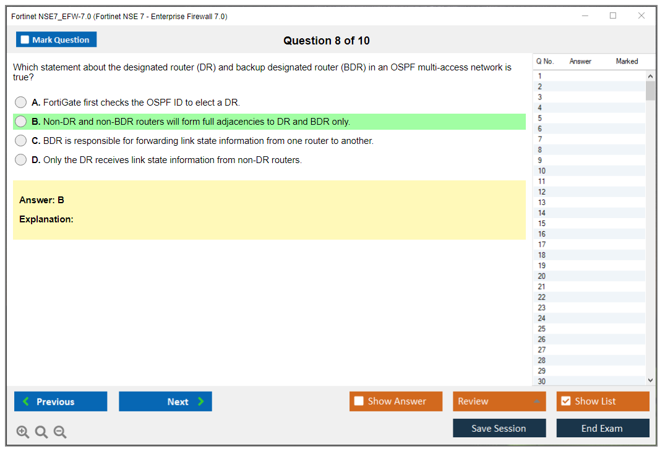Click the reset zoom magnifier icon
This screenshot has height=454, width=665.
(x=41, y=432)
